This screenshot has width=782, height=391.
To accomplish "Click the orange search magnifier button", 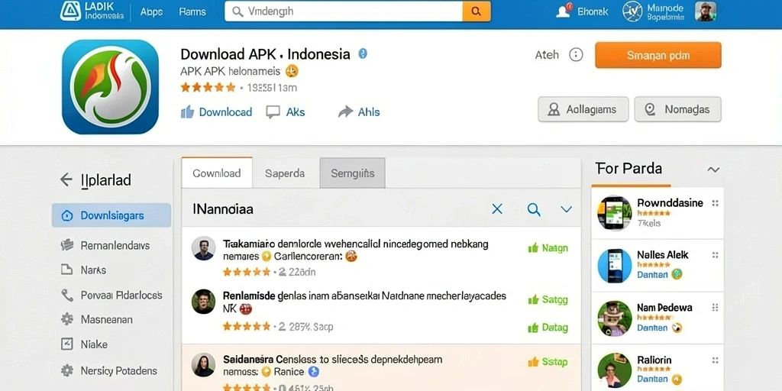I will [477, 11].
